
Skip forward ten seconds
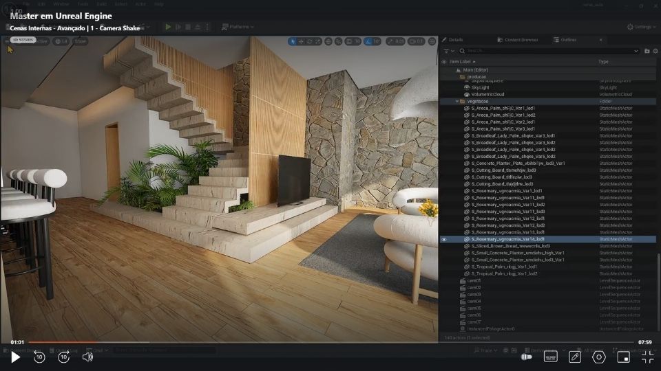pyautogui.click(x=63, y=357)
